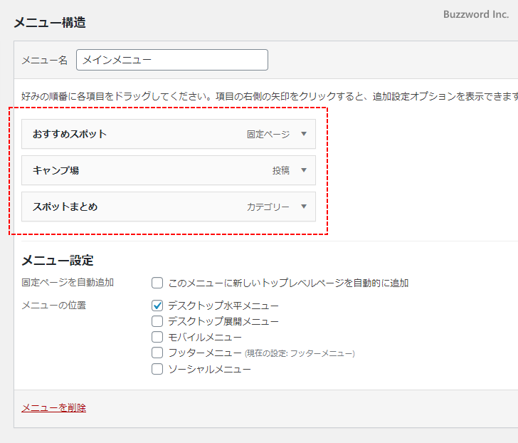Click the メニューを削除 link
The height and width of the screenshot is (443, 518).
click(54, 408)
